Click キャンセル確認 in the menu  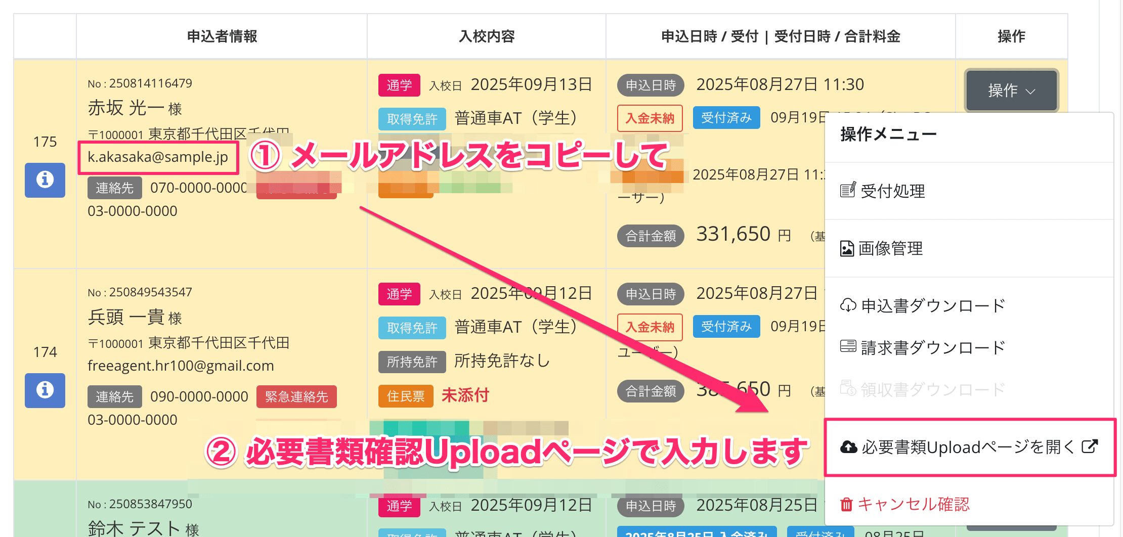click(x=914, y=504)
